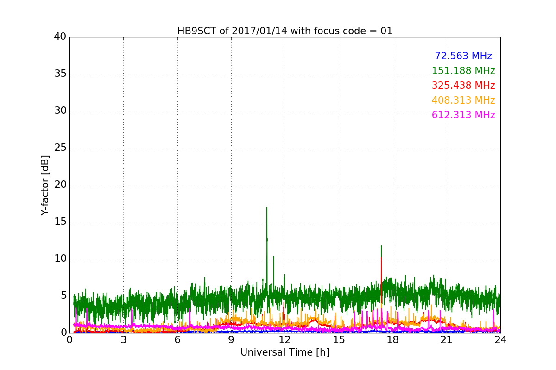This screenshot has height=370, width=556.
Task: Select the 325.438 MHz legend label
Action: 463,86
